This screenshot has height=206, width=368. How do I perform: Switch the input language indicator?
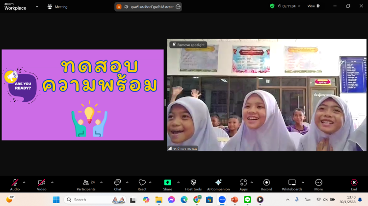pos(308,200)
